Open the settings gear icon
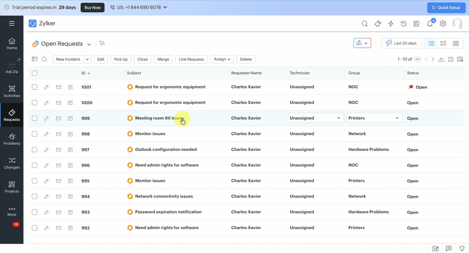The height and width of the screenshot is (253, 469). click(443, 24)
